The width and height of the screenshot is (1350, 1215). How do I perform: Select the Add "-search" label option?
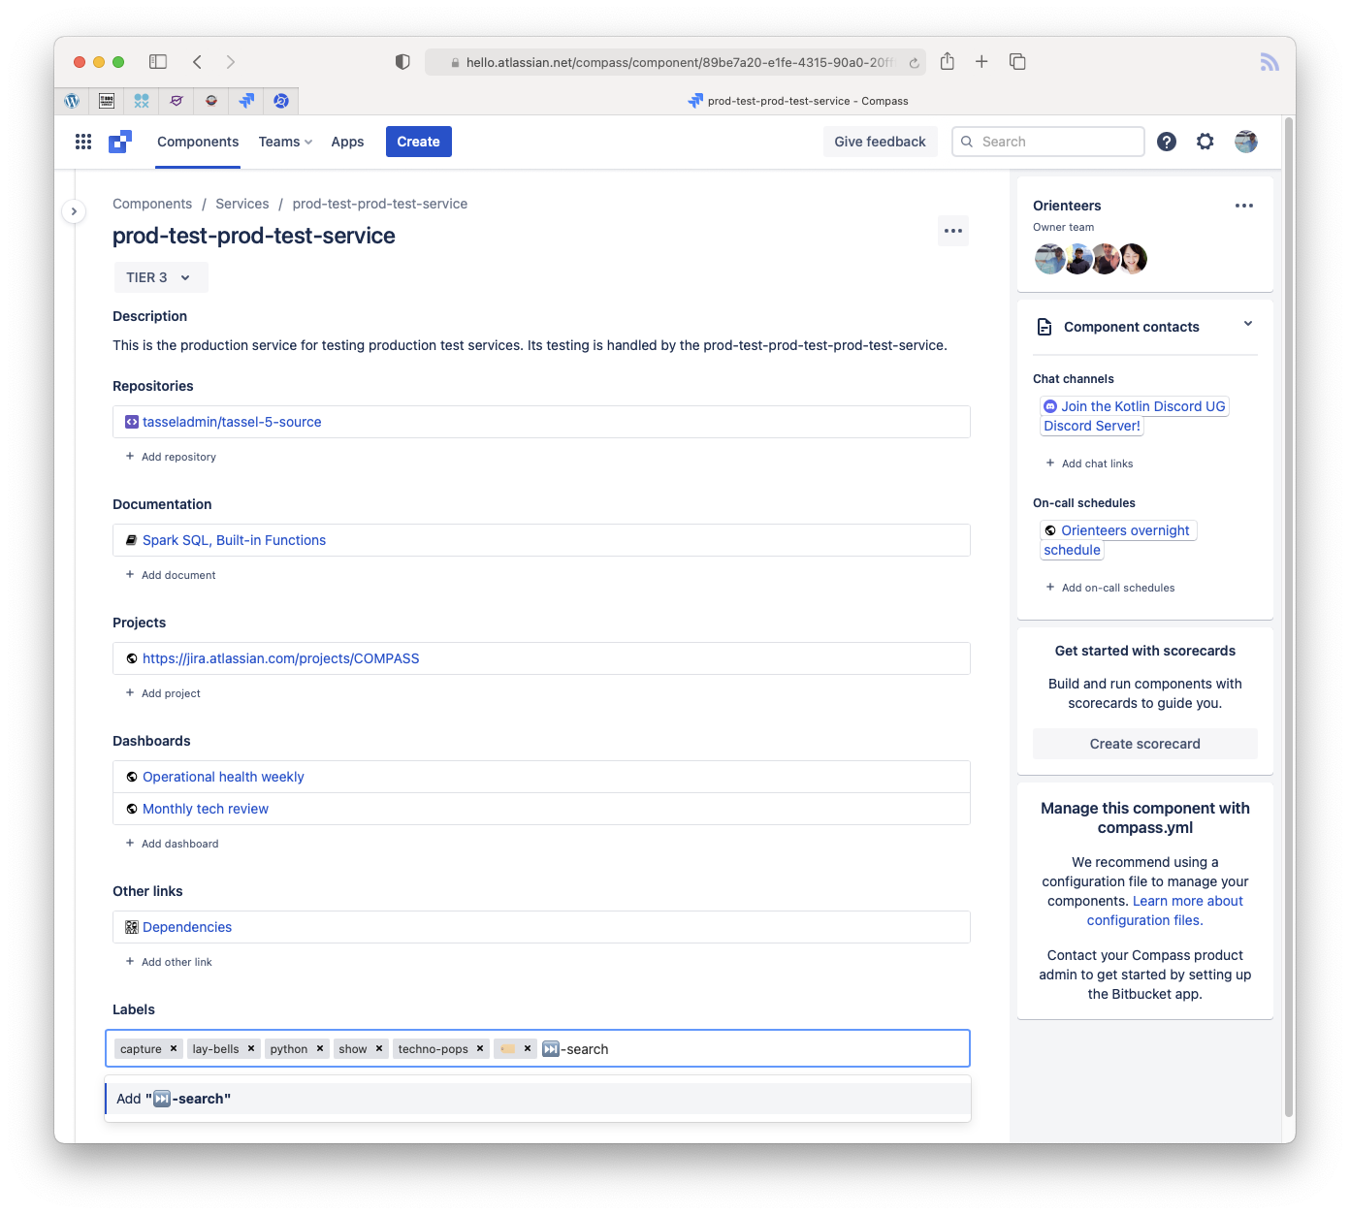click(537, 1099)
